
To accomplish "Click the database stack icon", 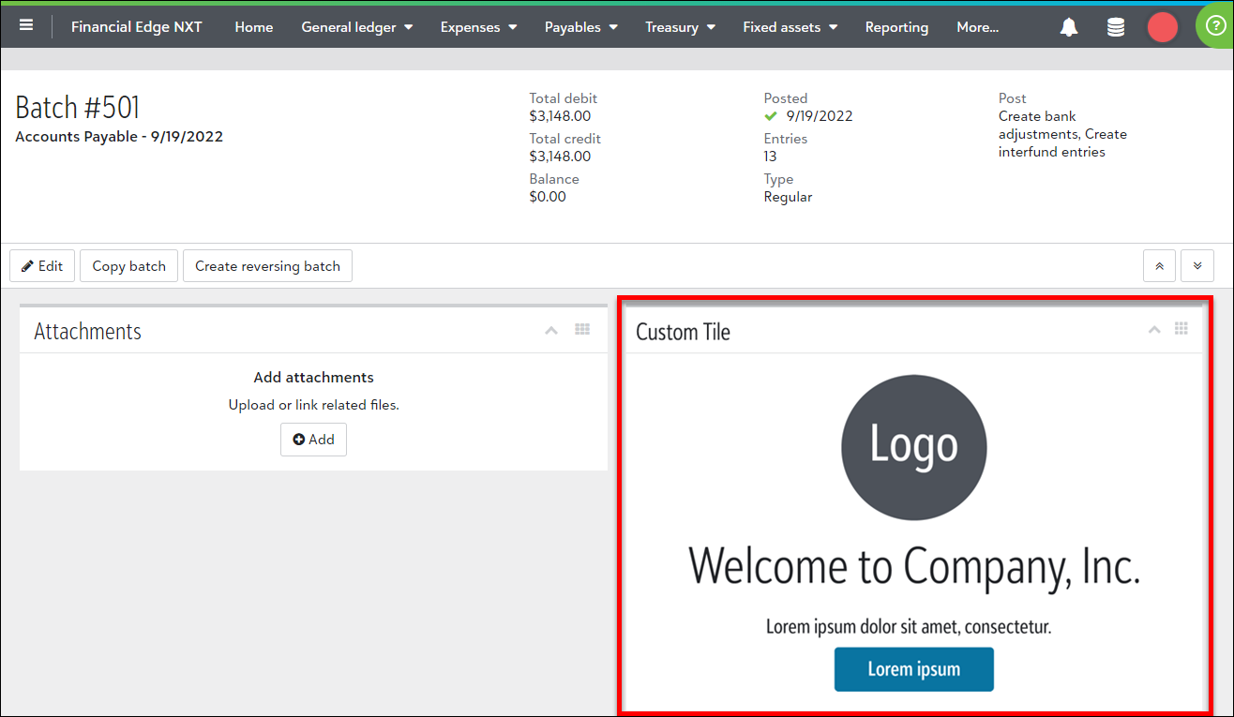I will [x=1116, y=27].
